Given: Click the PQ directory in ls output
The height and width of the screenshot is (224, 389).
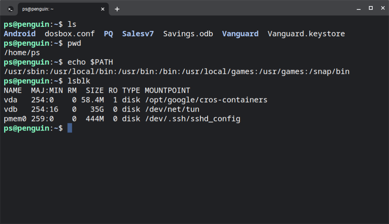Looking at the screenshot, I should coord(108,34).
